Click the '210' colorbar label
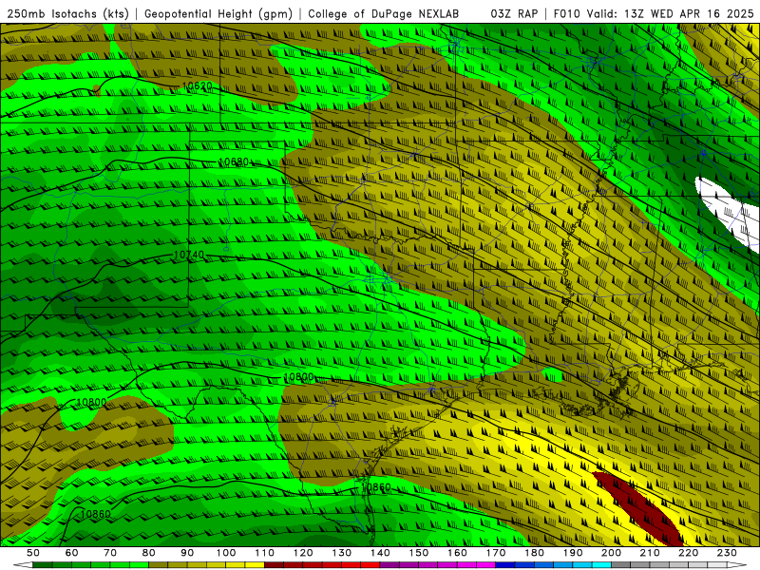 650,553
